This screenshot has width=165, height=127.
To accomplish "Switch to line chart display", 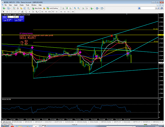I will [x=70, y=8].
